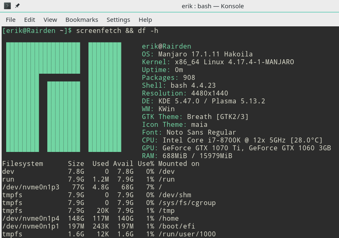Click the 'DE: KDE 5.47.0 / Plasma 5.13.2' line

point(204,101)
